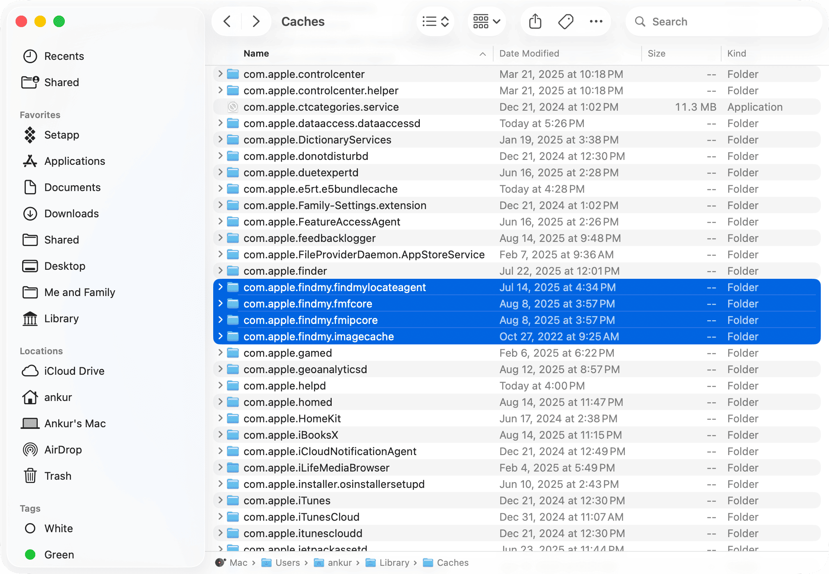Select Setapp in the Favorites sidebar
Screen dimensions: 829x574
coord(61,135)
